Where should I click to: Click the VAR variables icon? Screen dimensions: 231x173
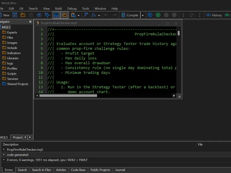point(86,15)
